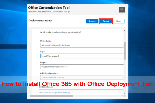This screenshot has width=155, height=103.
Task: Click the vertical scrollbar up arrow
Action: click(x=125, y=31)
